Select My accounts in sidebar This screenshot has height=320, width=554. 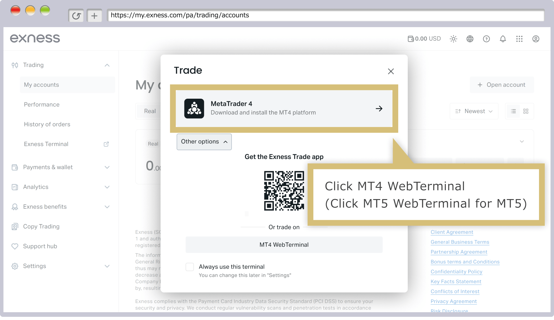pos(68,85)
